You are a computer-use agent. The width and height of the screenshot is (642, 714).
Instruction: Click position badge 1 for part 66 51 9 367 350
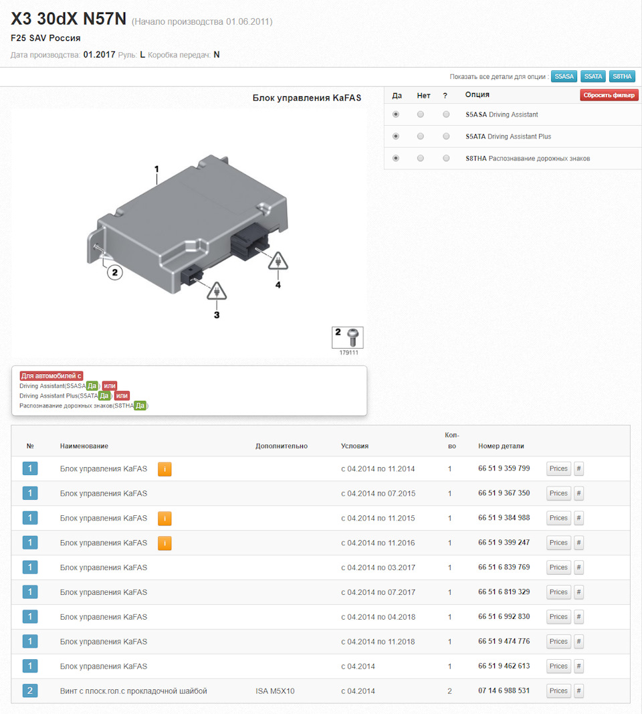pos(30,493)
